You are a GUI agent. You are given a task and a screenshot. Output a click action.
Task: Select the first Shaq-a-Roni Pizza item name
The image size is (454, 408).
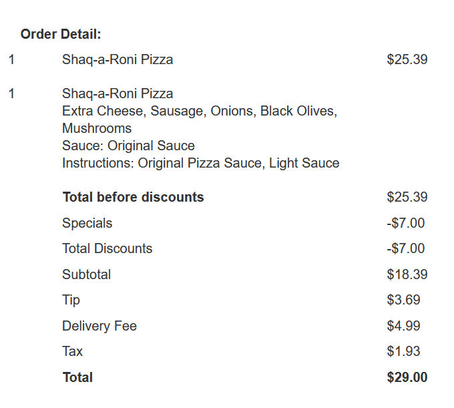pyautogui.click(x=118, y=59)
